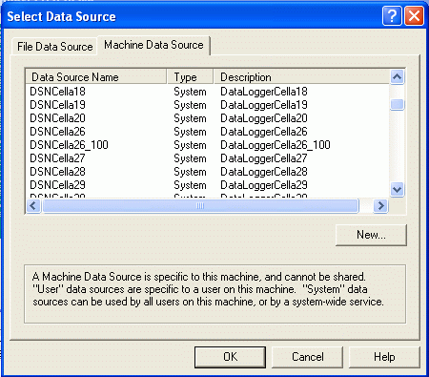
Task: Confirm with the OK button
Action: [230, 357]
